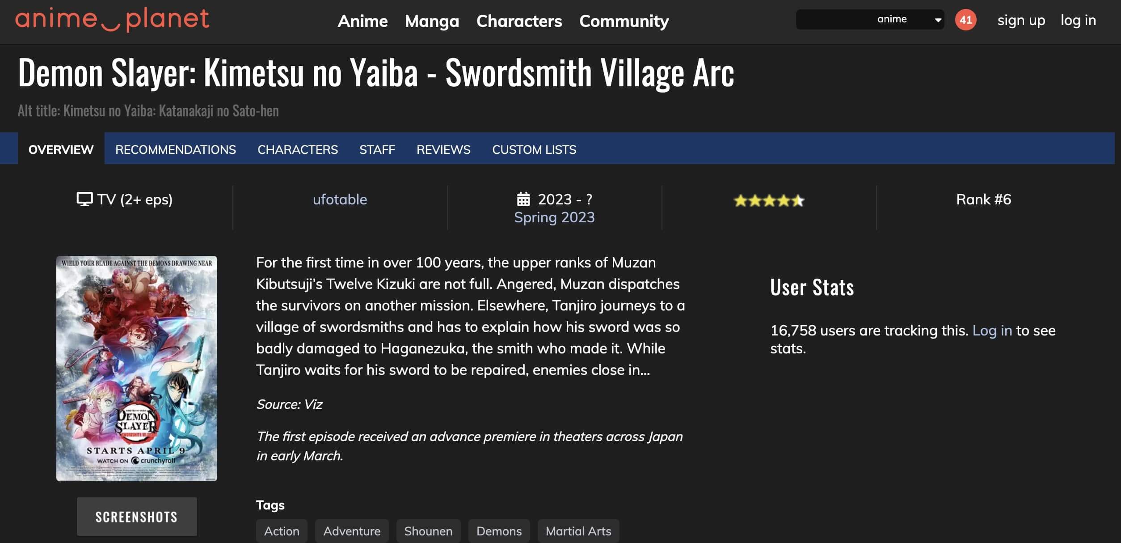Open the red 41 notifications badge

click(965, 20)
